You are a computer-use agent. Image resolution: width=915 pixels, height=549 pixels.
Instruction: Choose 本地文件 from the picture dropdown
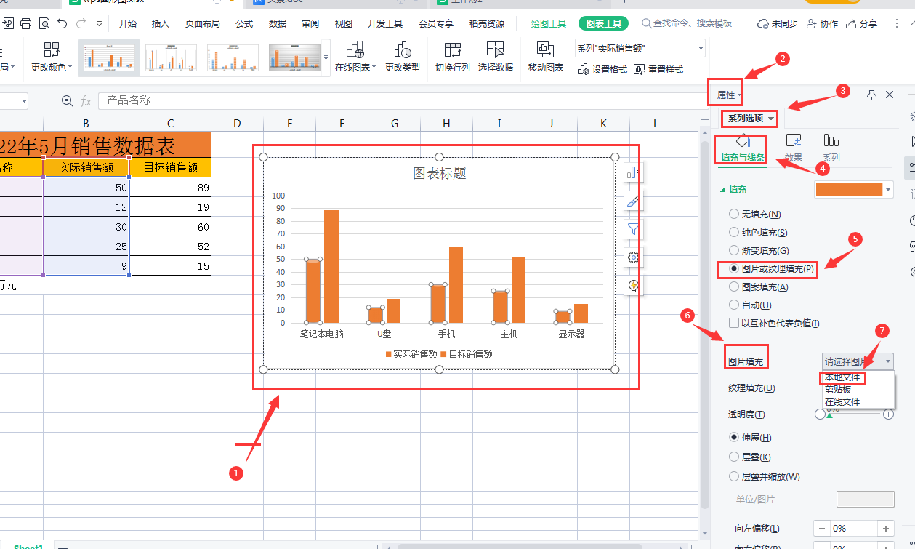(842, 378)
